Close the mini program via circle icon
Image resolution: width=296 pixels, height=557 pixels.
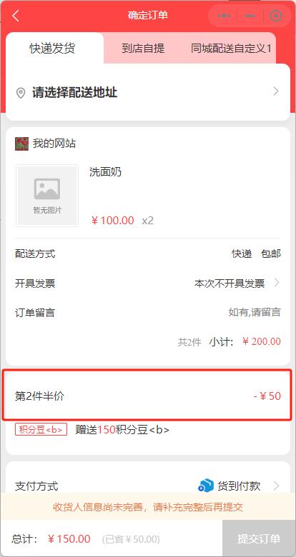276,16
